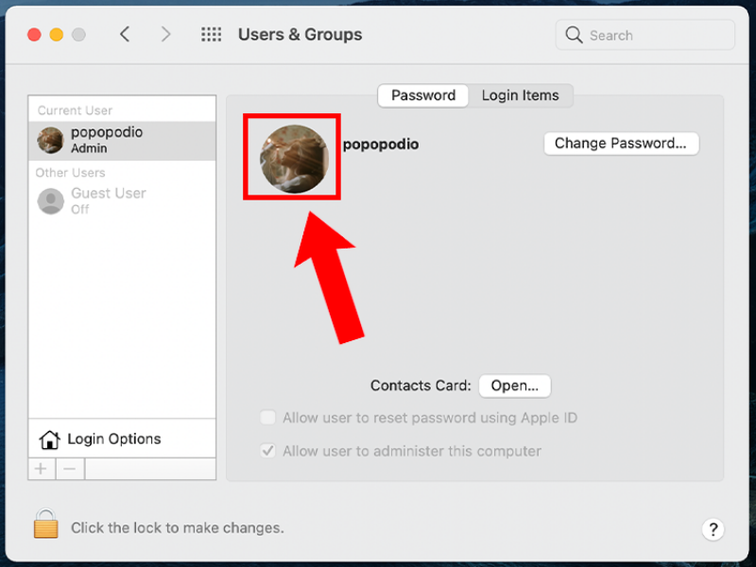Click the Other Users heading

pyautogui.click(x=70, y=173)
